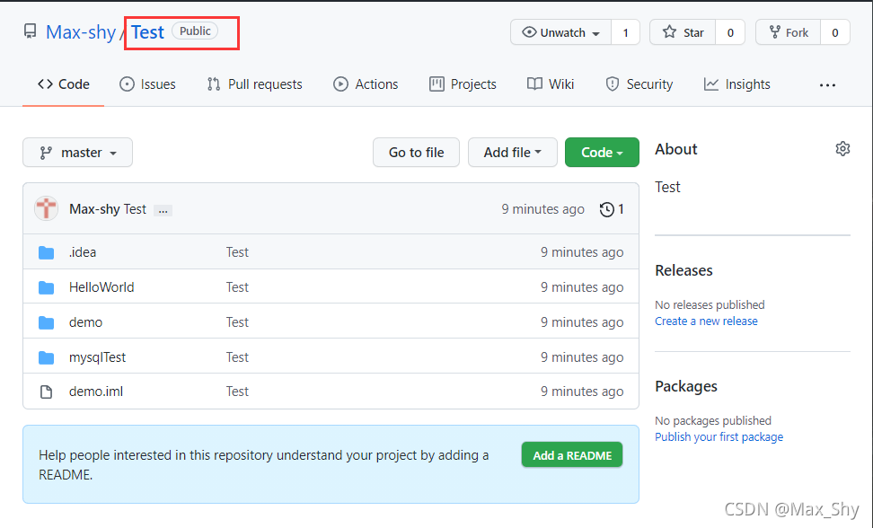
Task: Click the Max-shy author name in commit row
Action: pyautogui.click(x=94, y=209)
